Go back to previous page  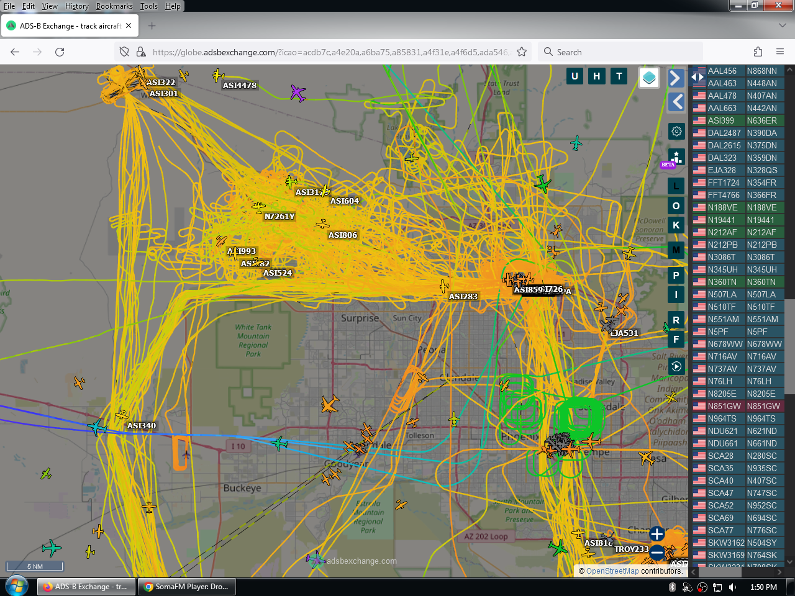tap(15, 52)
